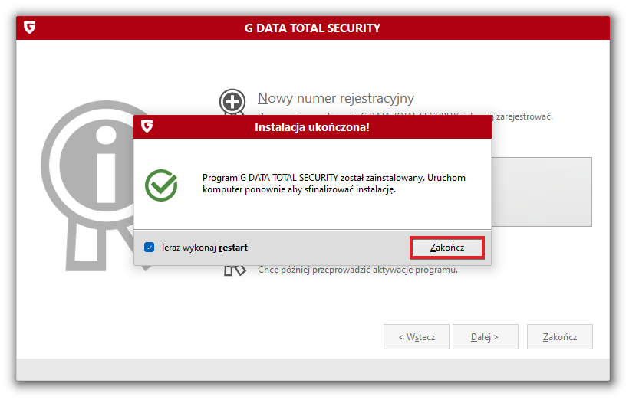Click the Instalacja ukończona! dialog title

pyautogui.click(x=311, y=126)
